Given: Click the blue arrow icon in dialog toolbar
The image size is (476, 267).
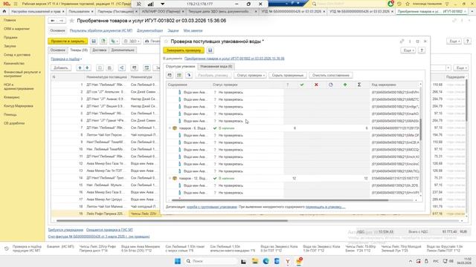Looking at the screenshot, I should (x=189, y=75).
